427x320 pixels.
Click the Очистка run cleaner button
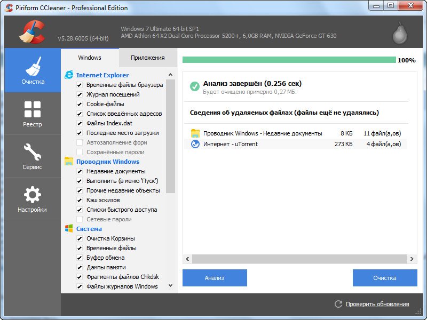(385, 278)
